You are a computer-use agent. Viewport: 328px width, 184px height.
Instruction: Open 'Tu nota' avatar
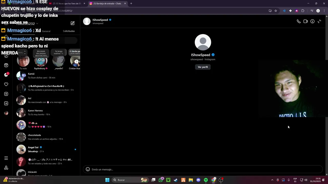tap(23, 61)
